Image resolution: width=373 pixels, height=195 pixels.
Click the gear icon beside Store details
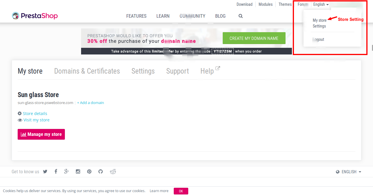click(20, 113)
